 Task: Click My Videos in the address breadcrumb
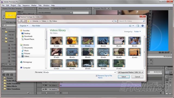point(53,21)
